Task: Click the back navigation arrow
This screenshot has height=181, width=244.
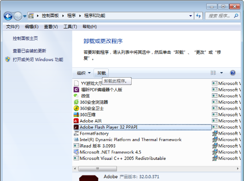Action: click(x=8, y=16)
